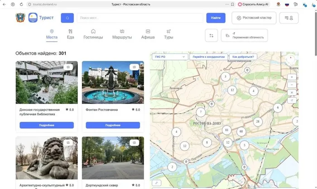Click the map icon on Фонтан Ростовчанка card
Image resolution: width=317 pixels, height=189 pixels.
(x=134, y=67)
